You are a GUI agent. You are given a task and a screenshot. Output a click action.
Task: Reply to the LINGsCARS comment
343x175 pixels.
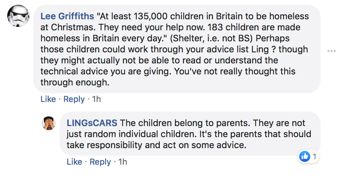pyautogui.click(x=100, y=162)
